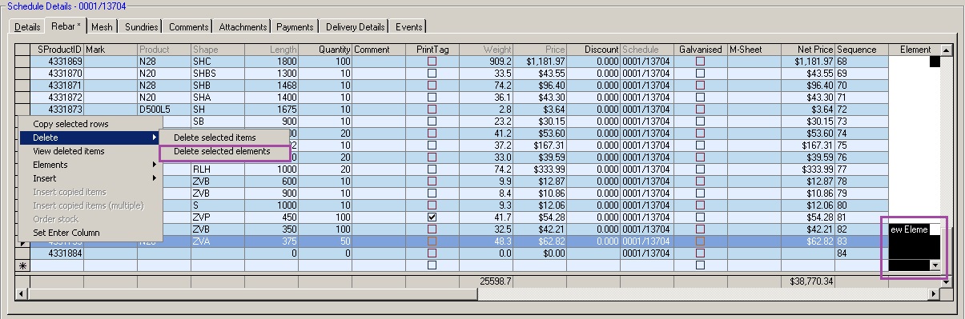Click the Sequence column header
Screen dimensions: 965x319
(862, 50)
